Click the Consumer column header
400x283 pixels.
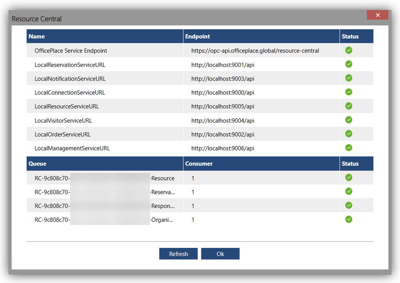[261, 163]
